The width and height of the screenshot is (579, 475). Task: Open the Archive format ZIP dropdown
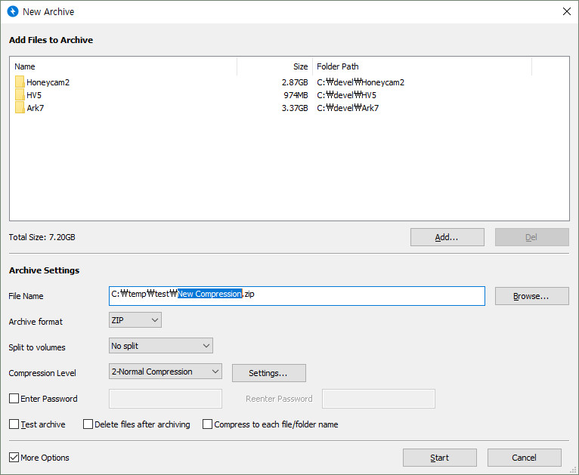135,320
